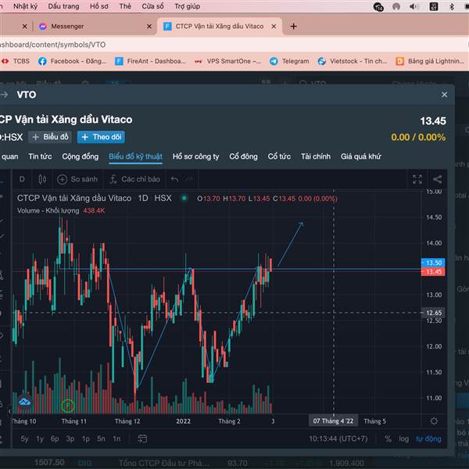Open the Facebook bookmark
The width and height of the screenshot is (469, 469).
[72, 61]
